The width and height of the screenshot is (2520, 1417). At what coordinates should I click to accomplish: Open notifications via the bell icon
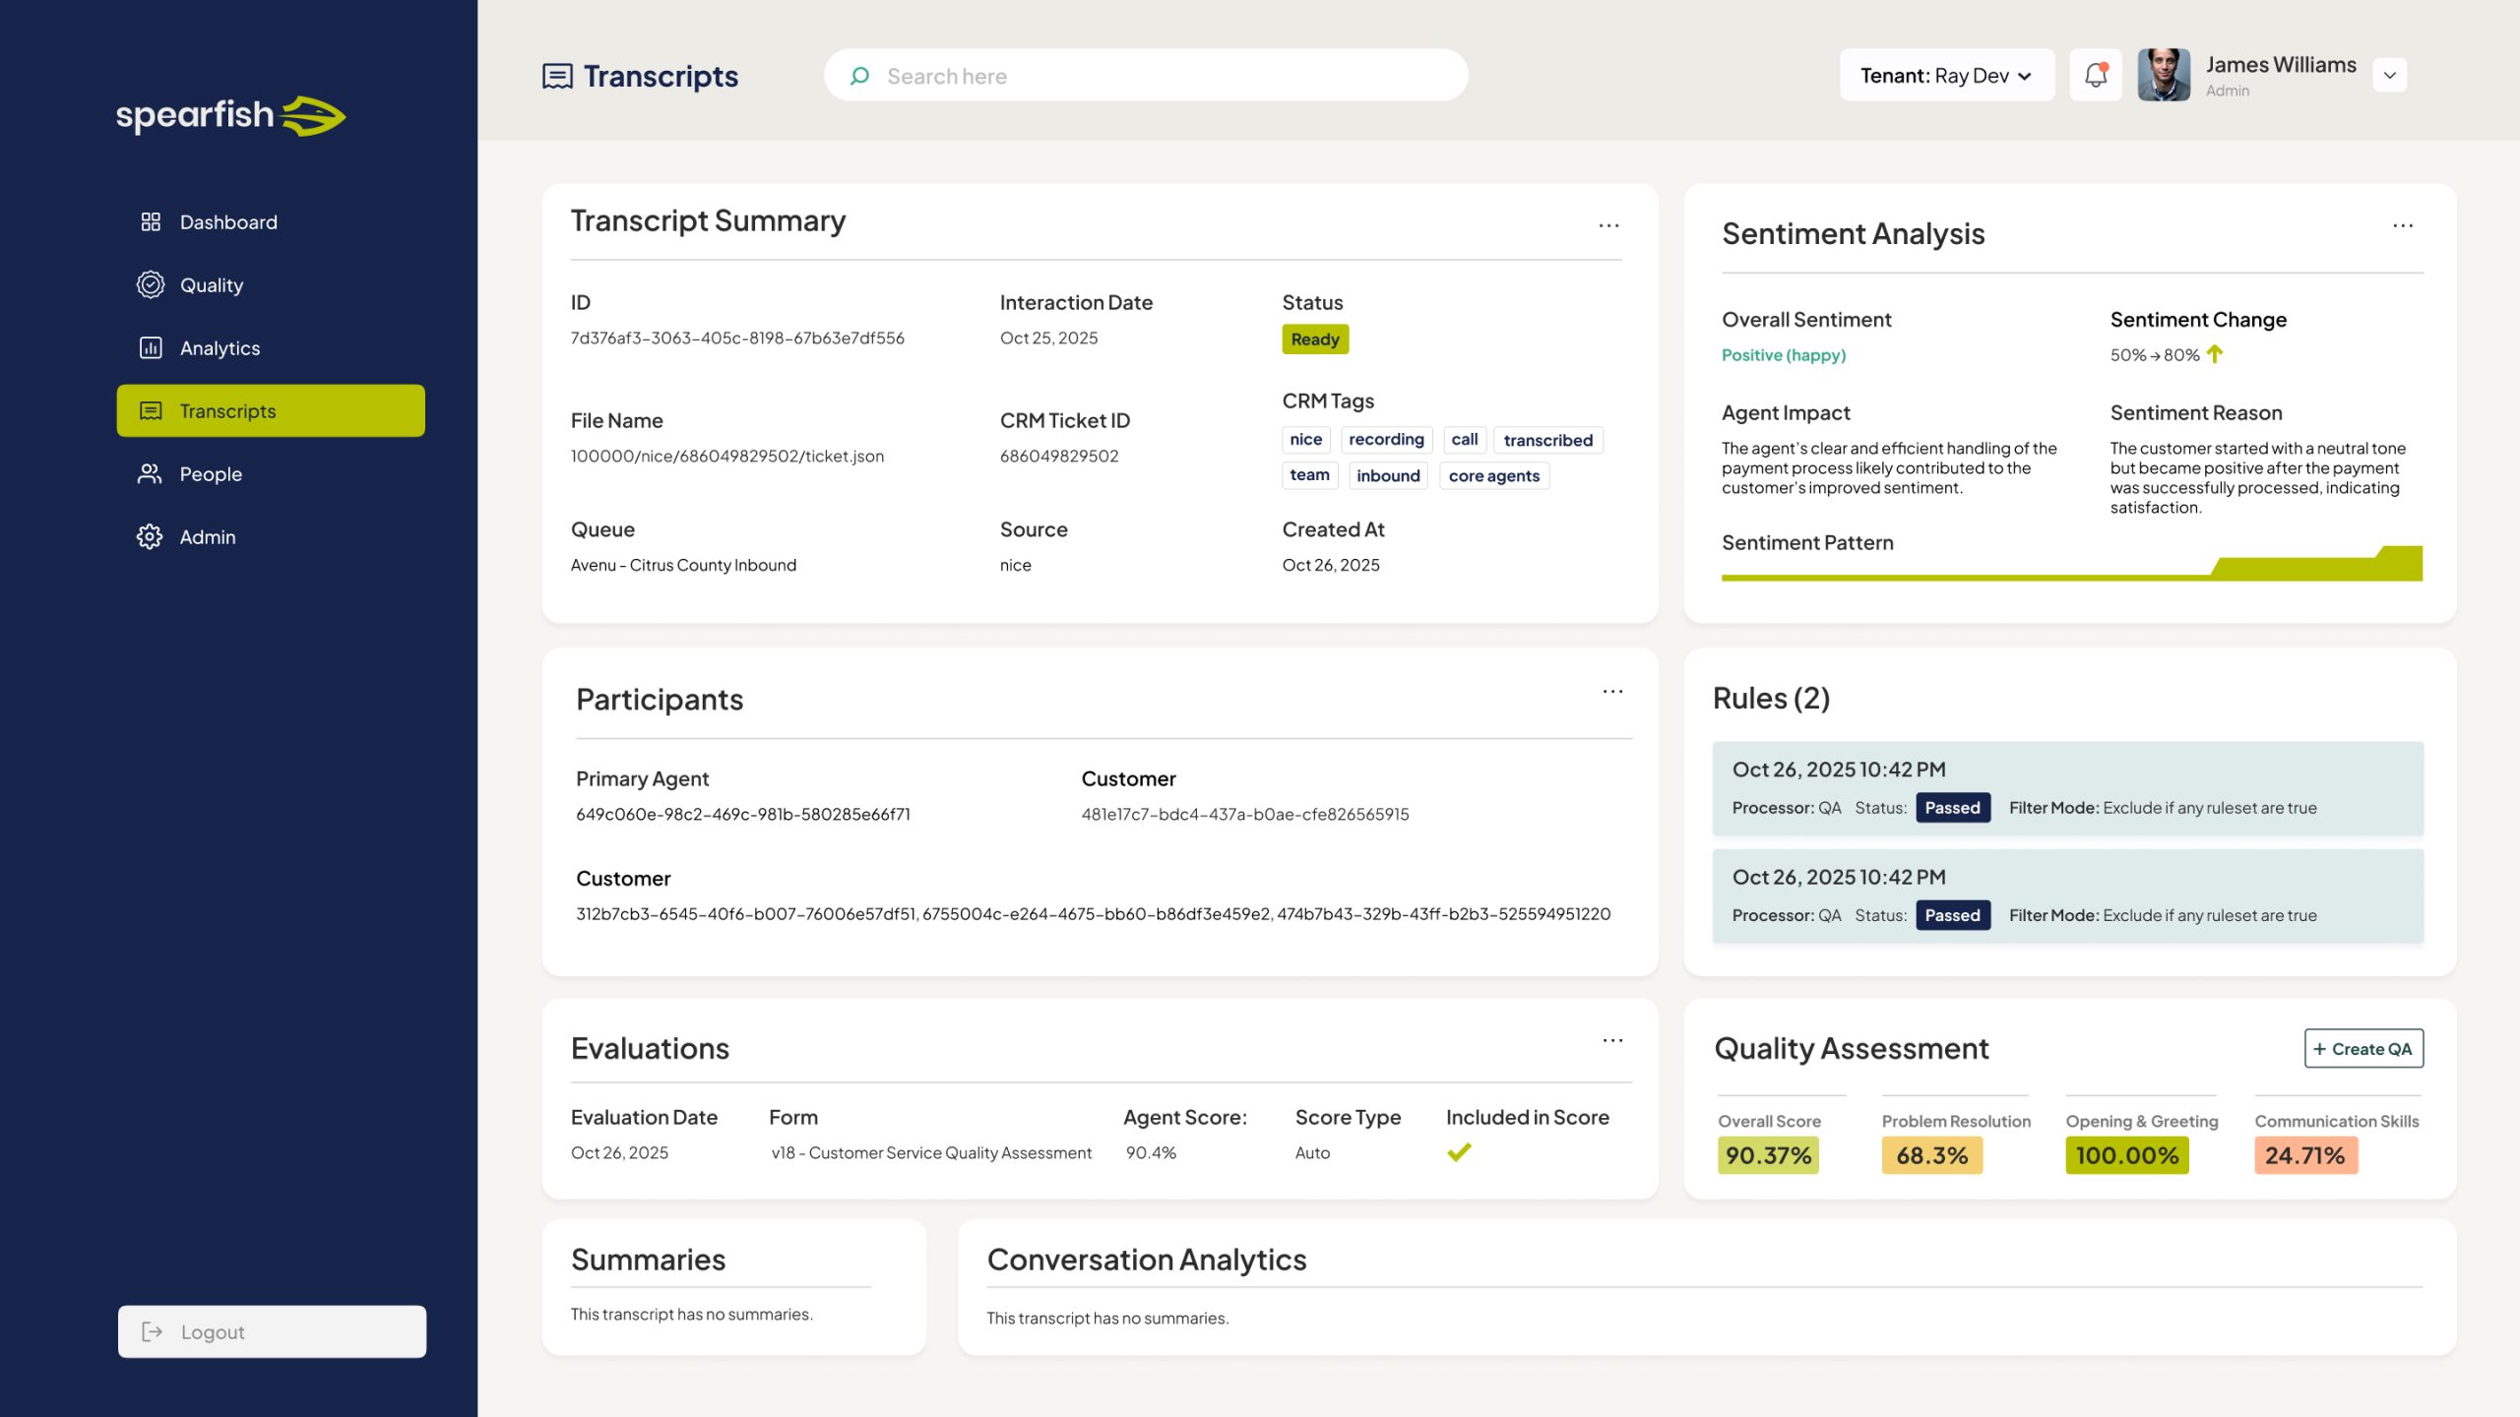click(x=2096, y=74)
